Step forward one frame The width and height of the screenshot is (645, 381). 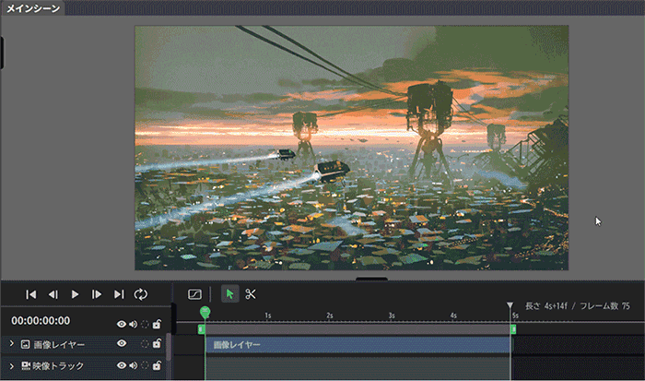97,294
